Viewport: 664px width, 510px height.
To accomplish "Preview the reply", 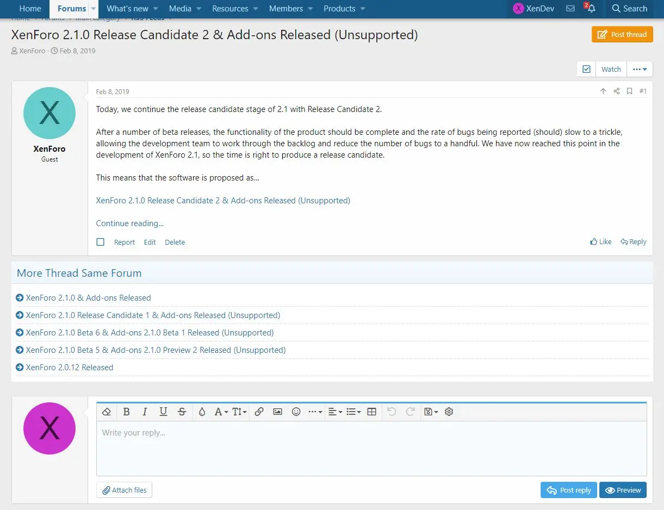I will 623,490.
